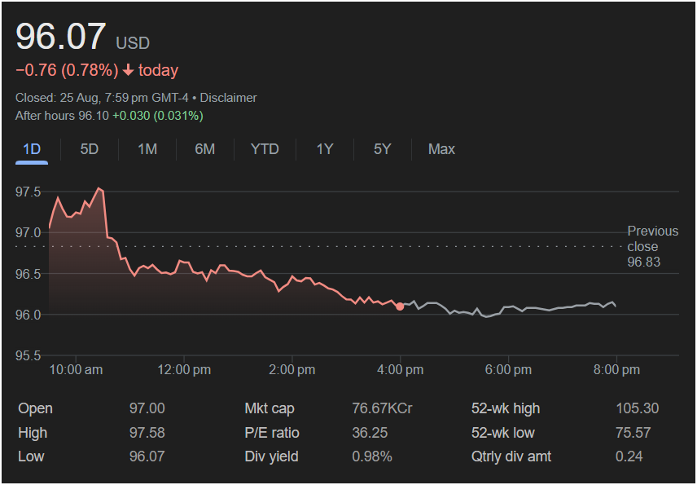Show the 6M price chart
This screenshot has width=697, height=485.
coord(204,149)
